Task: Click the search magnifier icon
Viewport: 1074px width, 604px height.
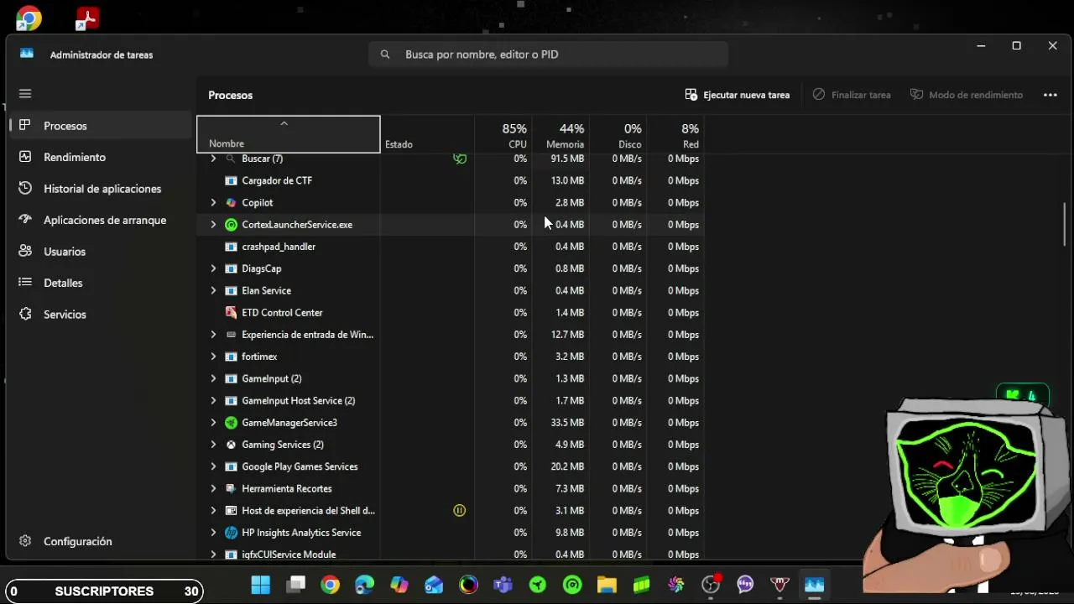Action: pos(385,55)
